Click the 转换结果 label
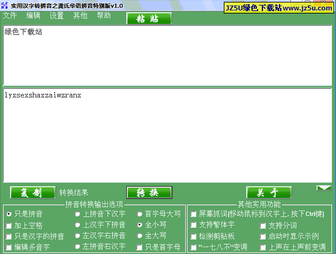This screenshot has height=254, width=336. point(74,193)
